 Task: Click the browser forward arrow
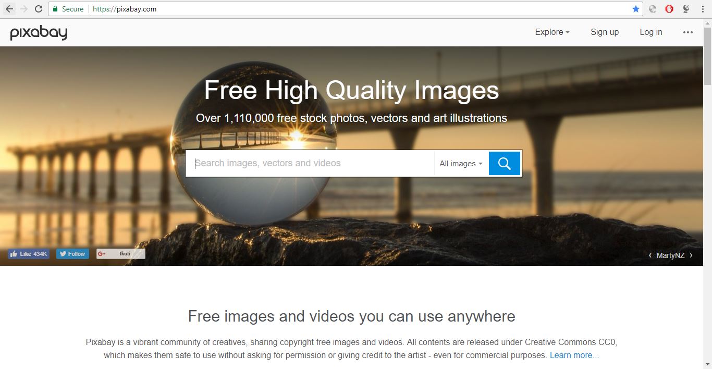pyautogui.click(x=24, y=9)
